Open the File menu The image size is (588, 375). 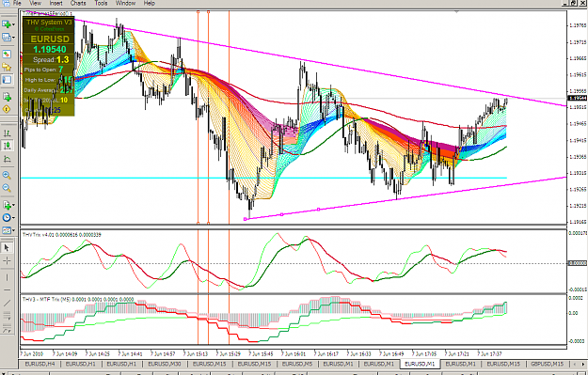(x=17, y=3)
